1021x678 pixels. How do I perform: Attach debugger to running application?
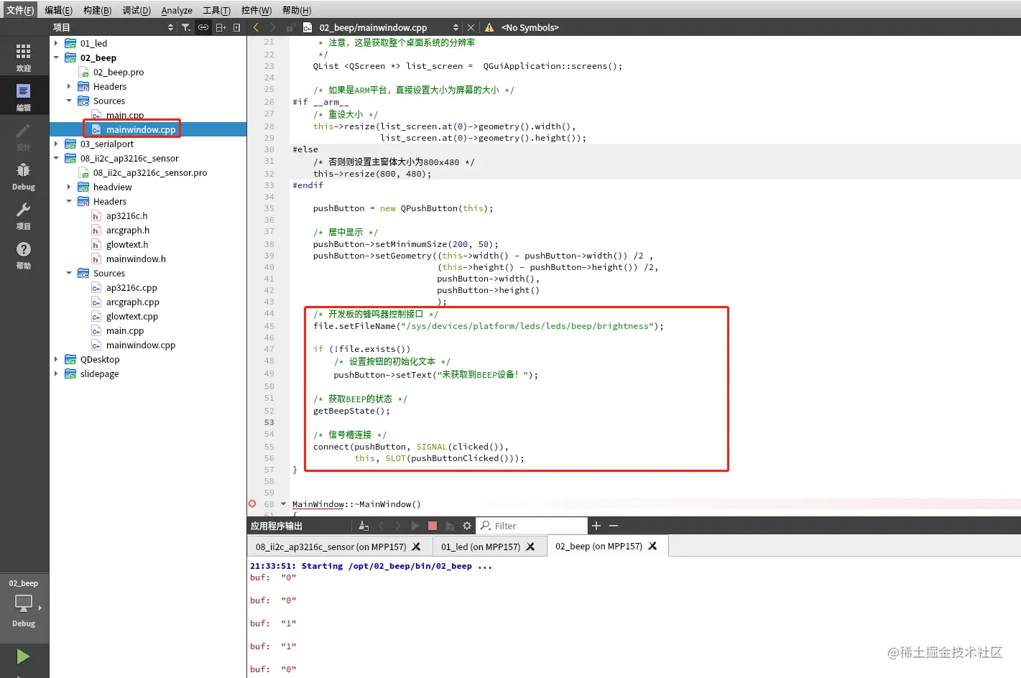tap(450, 526)
